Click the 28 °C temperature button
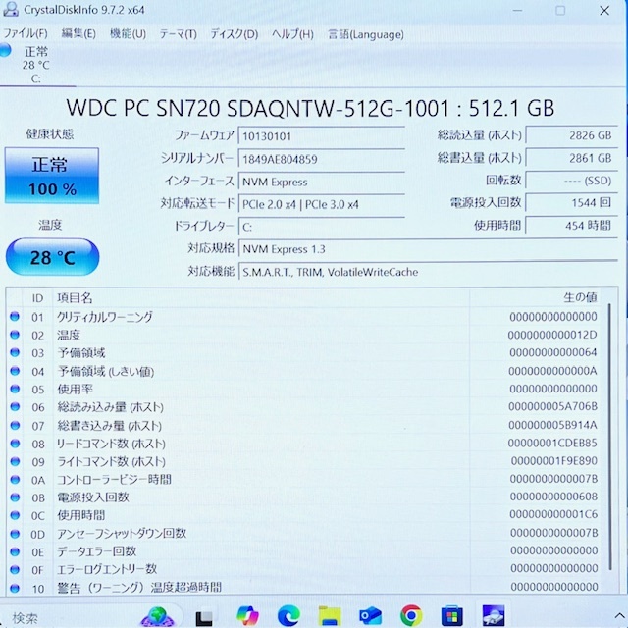The height and width of the screenshot is (628, 628). (52, 257)
